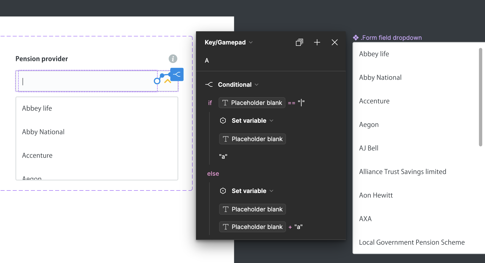Click Accenture in .Form field dropdown component
This screenshot has width=485, height=263.
pyautogui.click(x=374, y=101)
